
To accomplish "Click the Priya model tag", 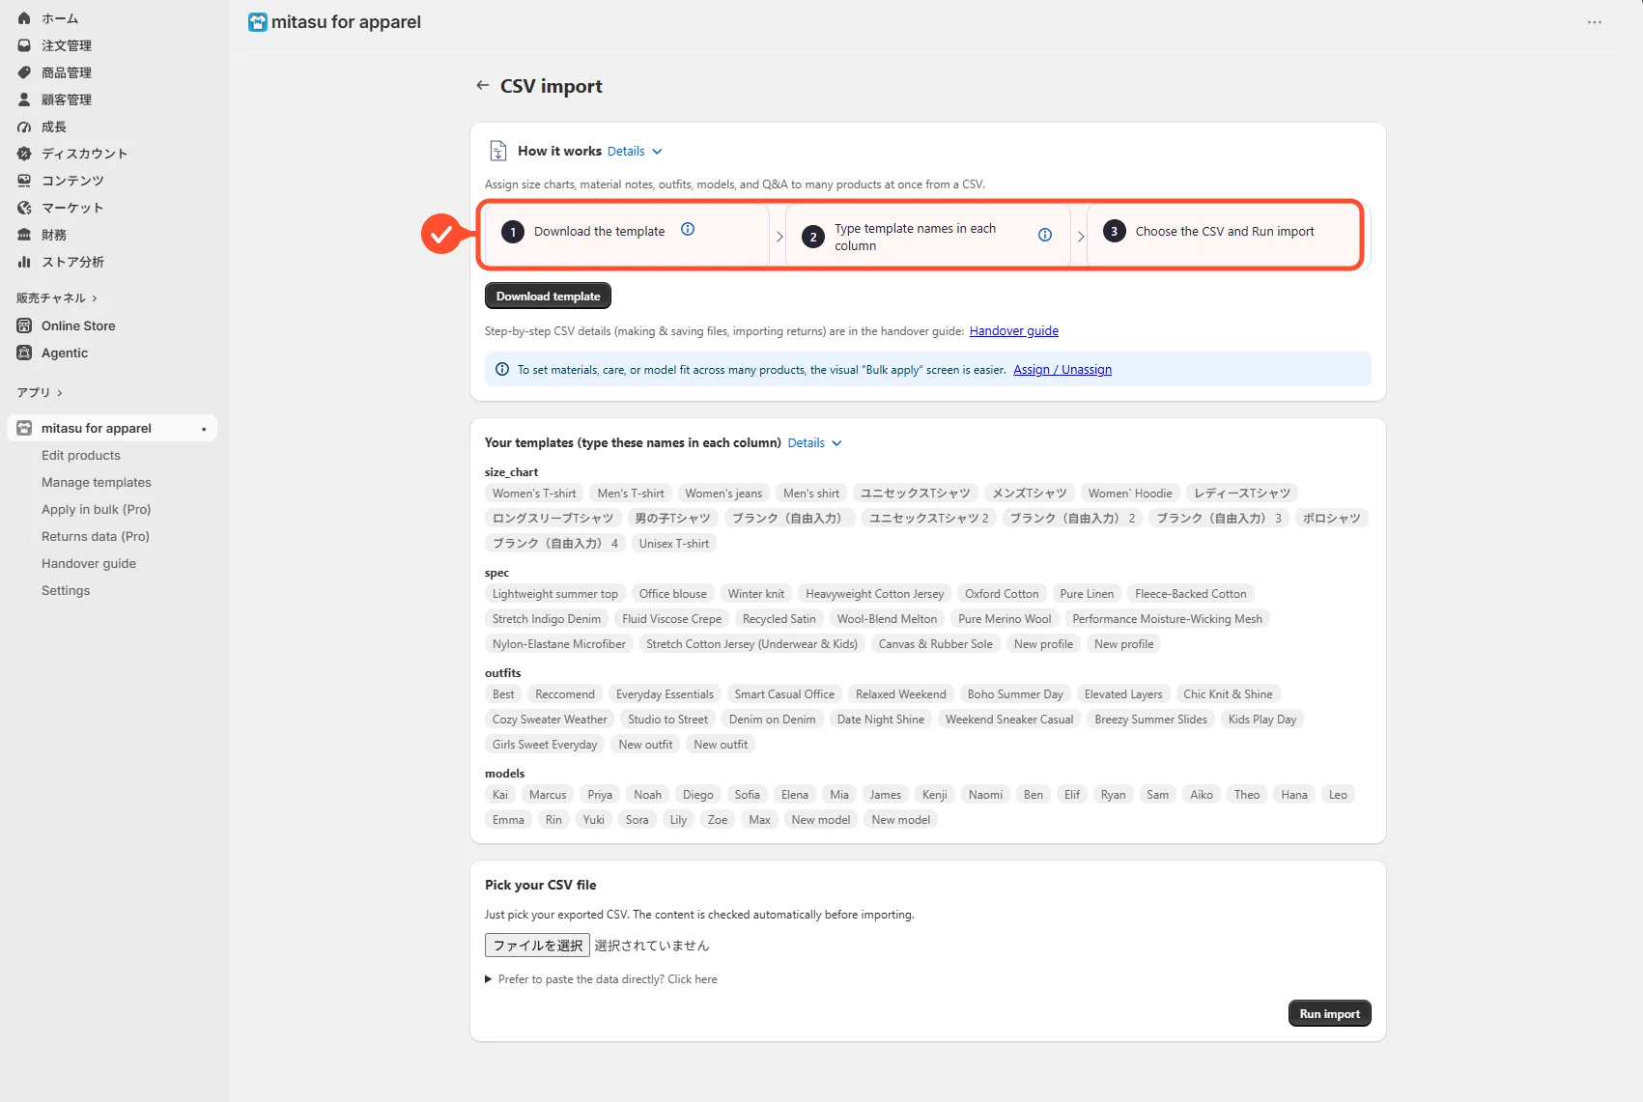I will click(600, 795).
